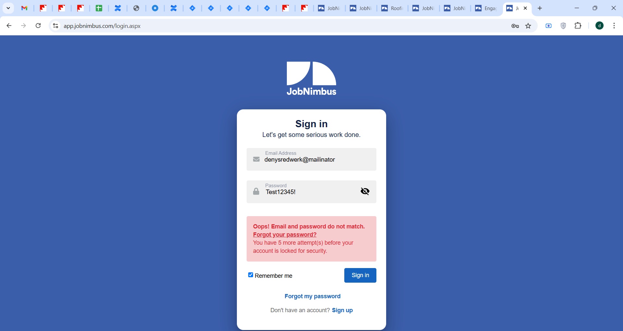623x331 pixels.
Task: Switch to the green plus icon tab
Action: [99, 8]
